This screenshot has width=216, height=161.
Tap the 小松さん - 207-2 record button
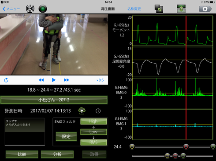[x=54, y=100]
